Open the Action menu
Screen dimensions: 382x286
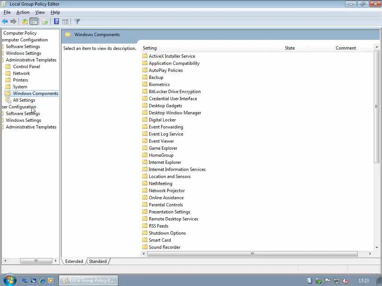tap(23, 12)
